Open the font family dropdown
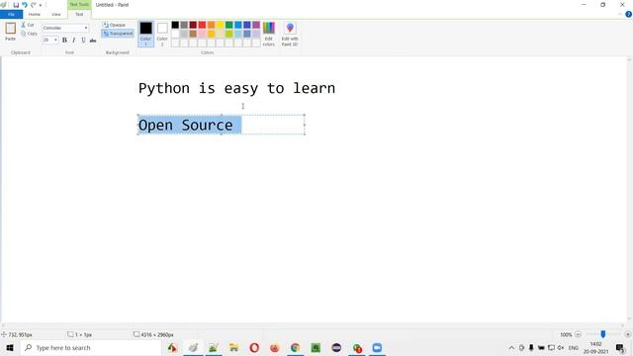This screenshot has height=356, width=633. pos(86,28)
